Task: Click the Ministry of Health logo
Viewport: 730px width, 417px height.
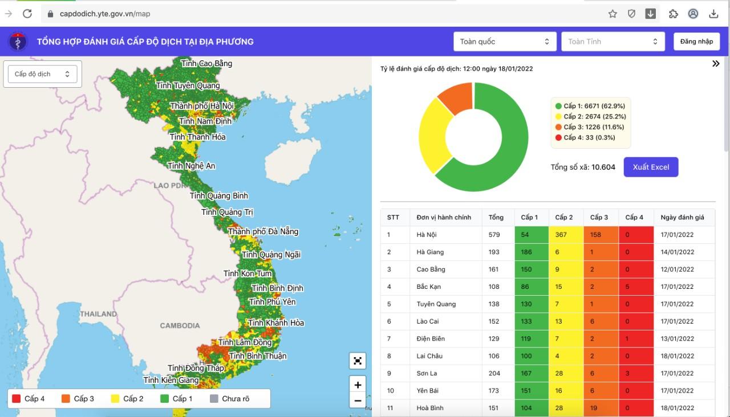Action: tap(17, 42)
